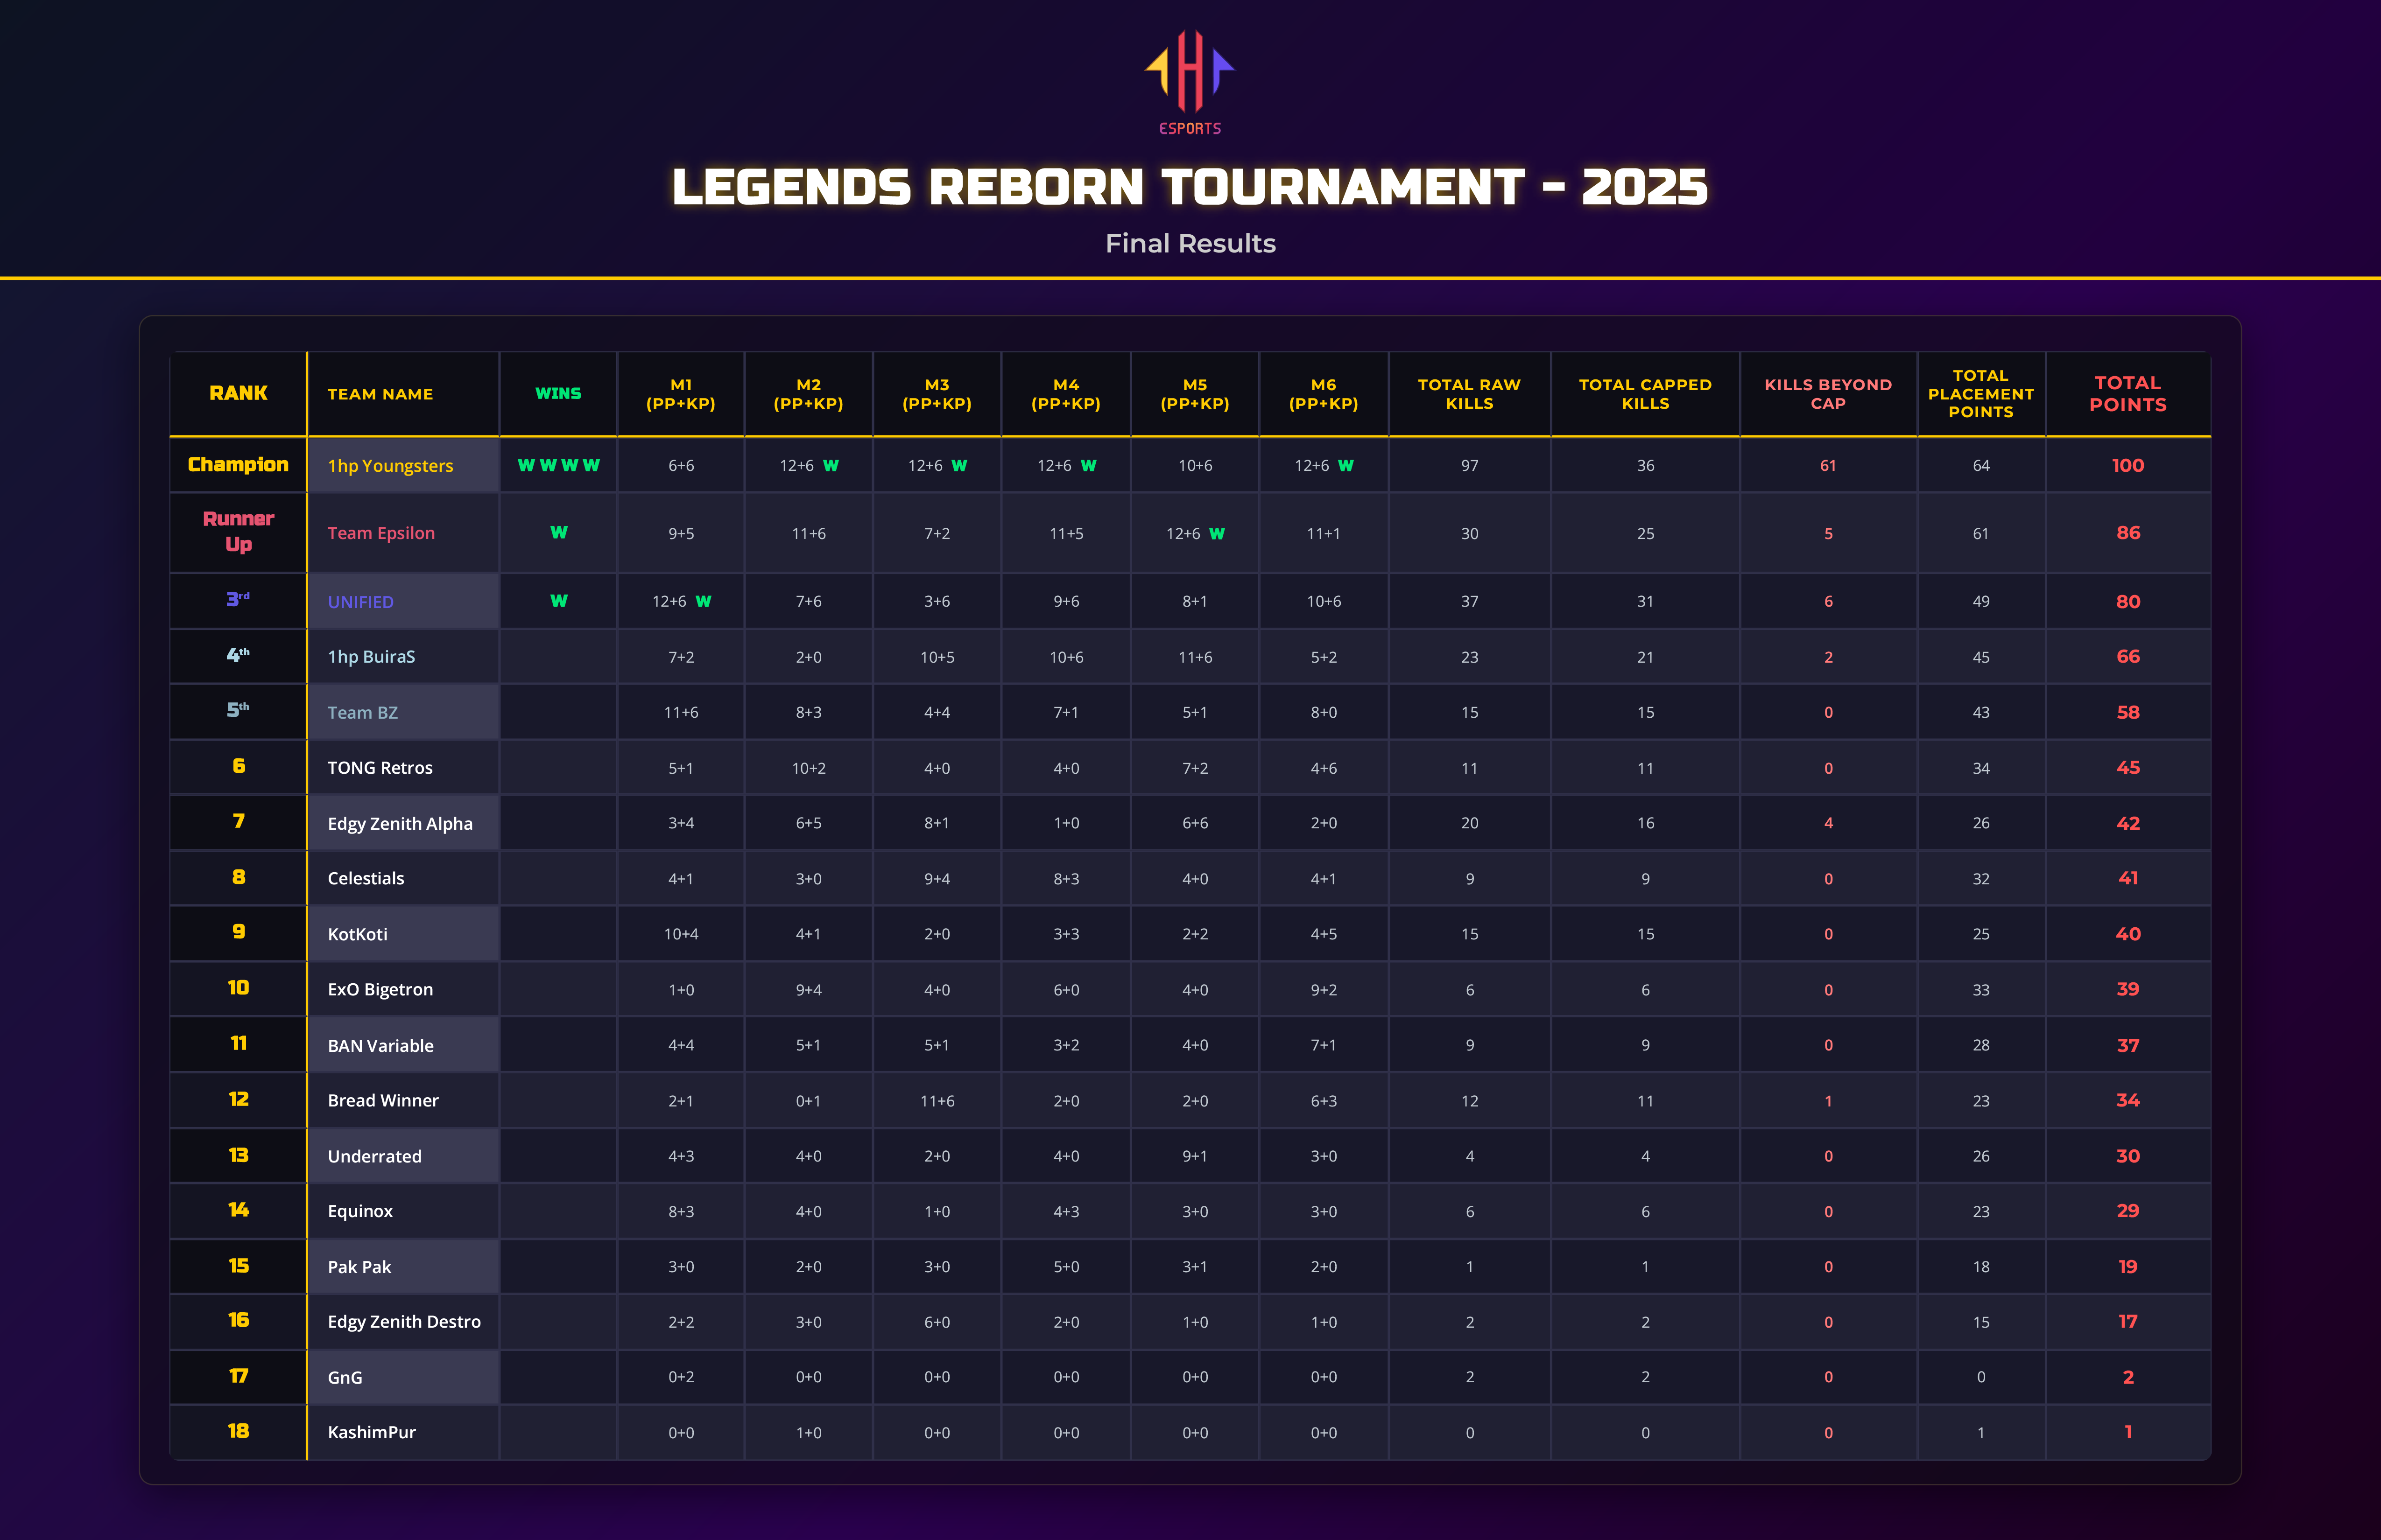Click the UNIFIED team name

(360, 602)
